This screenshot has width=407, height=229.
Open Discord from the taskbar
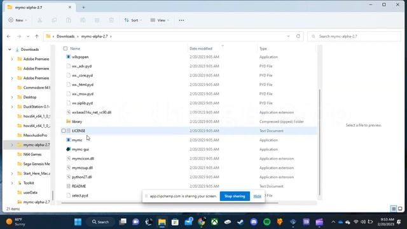point(254,222)
